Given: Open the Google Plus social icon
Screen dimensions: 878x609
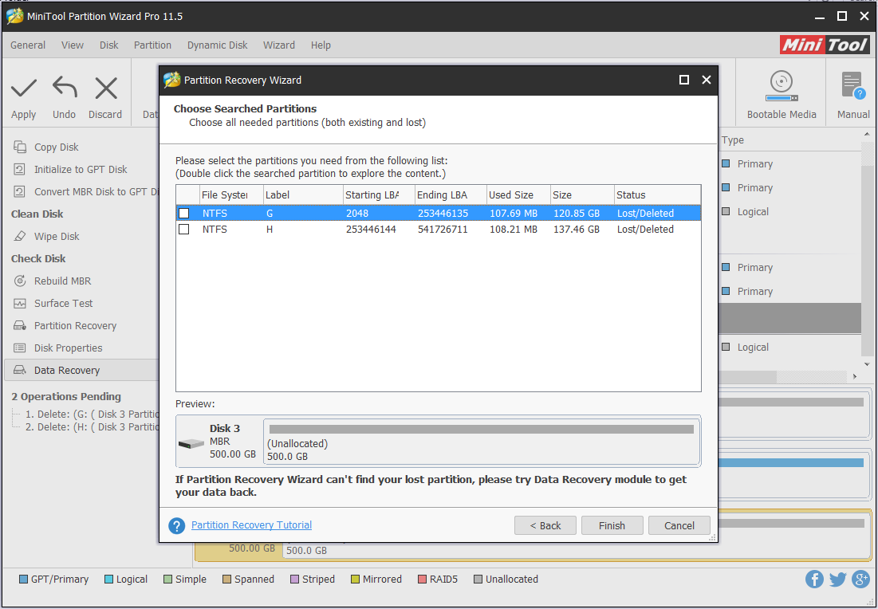Looking at the screenshot, I should coord(860,579).
